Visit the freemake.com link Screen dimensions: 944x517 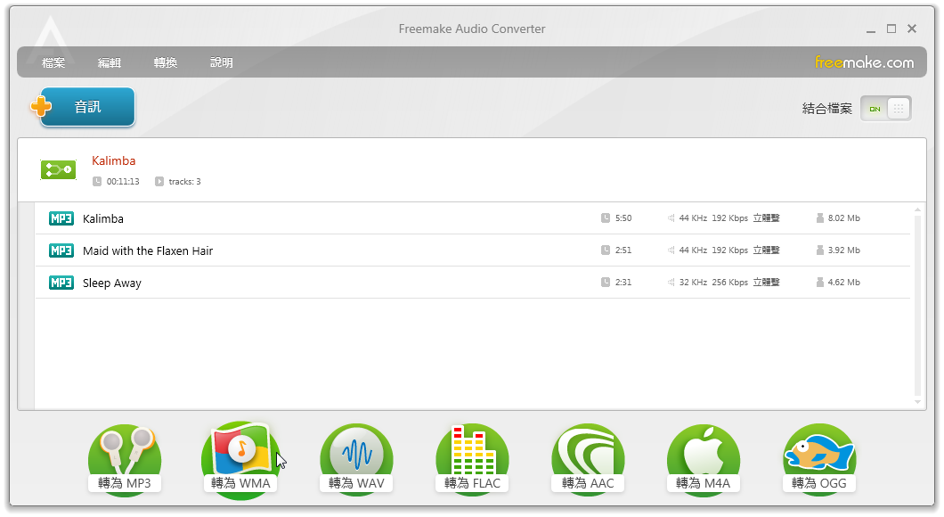pyautogui.click(x=866, y=62)
